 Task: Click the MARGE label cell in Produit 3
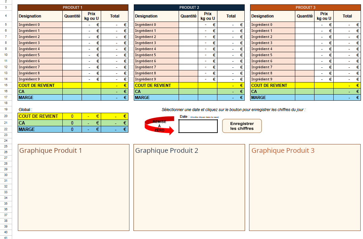click(x=272, y=98)
